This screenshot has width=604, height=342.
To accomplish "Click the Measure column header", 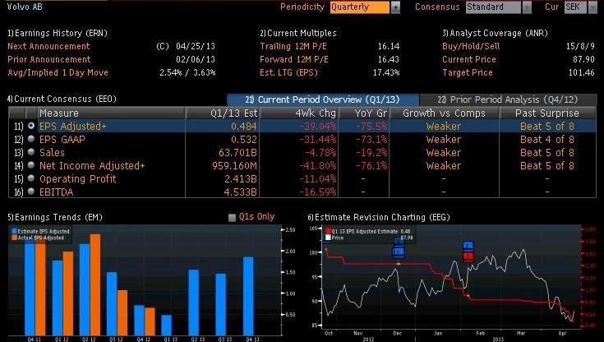I will pyautogui.click(x=111, y=113).
